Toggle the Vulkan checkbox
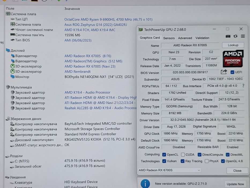The height and width of the screenshot is (188, 250). pos(164,161)
